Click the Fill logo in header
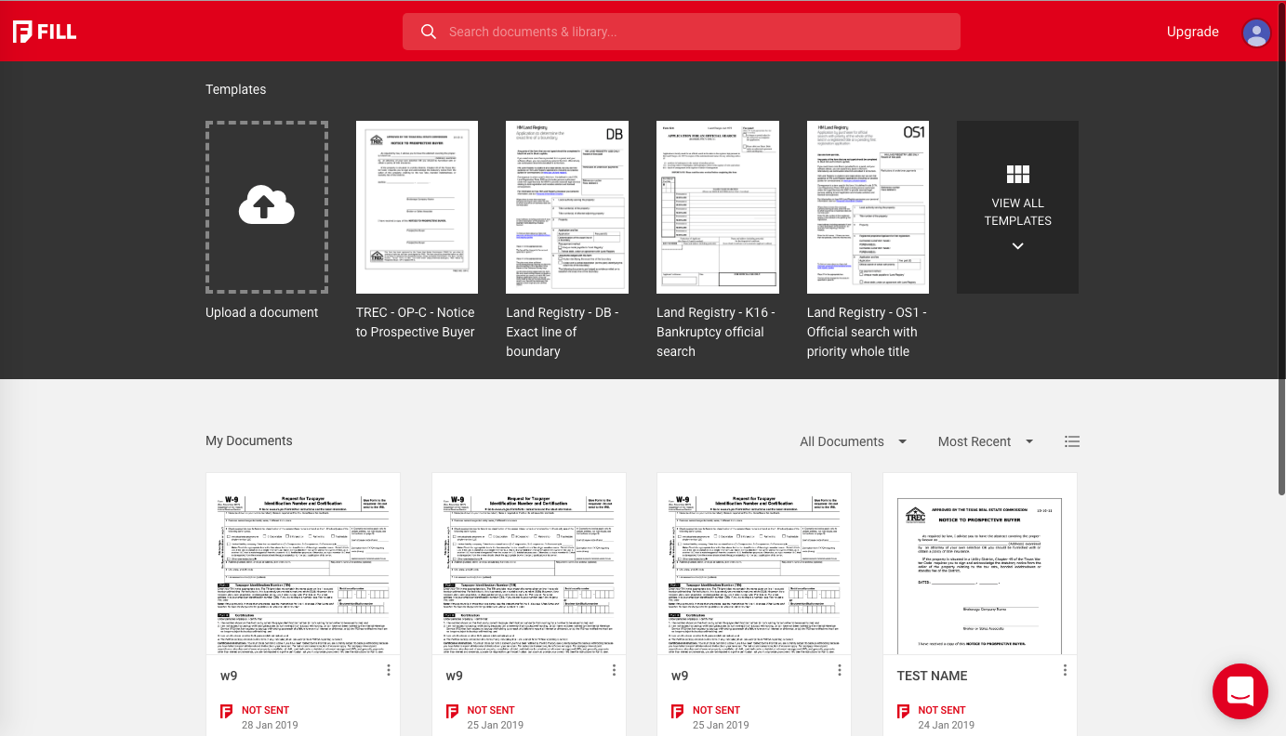The image size is (1286, 736). [45, 32]
